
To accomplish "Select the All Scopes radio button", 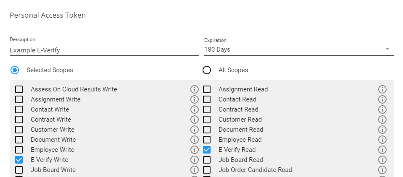I will click(207, 70).
